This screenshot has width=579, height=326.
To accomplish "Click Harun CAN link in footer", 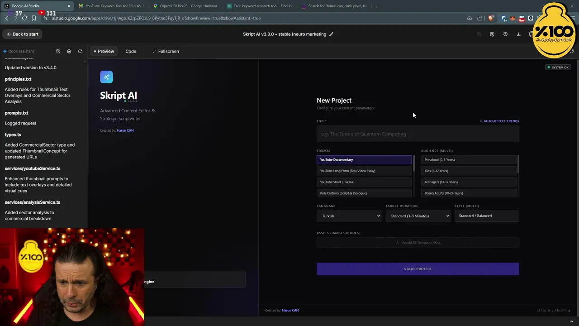I will (290, 310).
